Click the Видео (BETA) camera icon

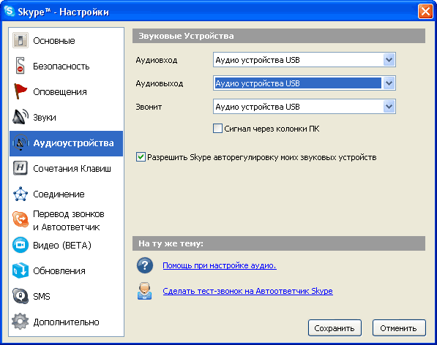20,245
